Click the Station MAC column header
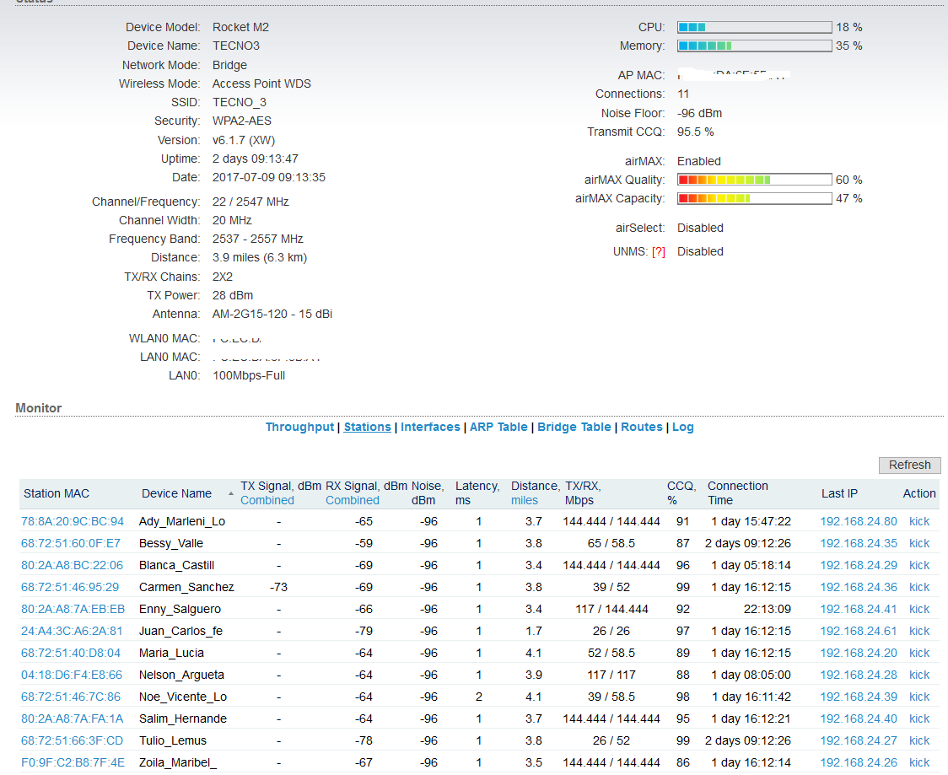Image resolution: width=948 pixels, height=775 pixels. coord(57,493)
